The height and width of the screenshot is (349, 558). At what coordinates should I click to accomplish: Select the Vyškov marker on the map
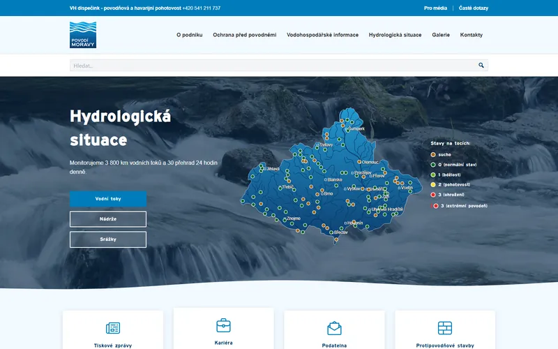345,188
